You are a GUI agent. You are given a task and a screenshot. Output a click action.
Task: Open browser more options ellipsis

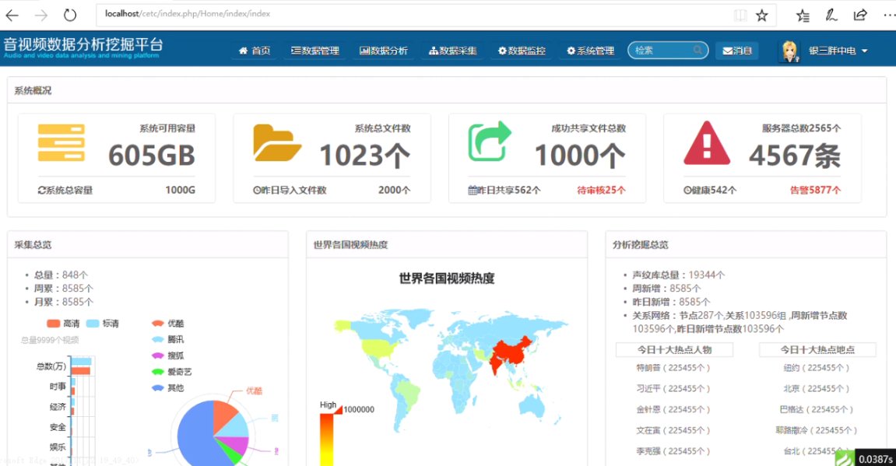pyautogui.click(x=889, y=15)
